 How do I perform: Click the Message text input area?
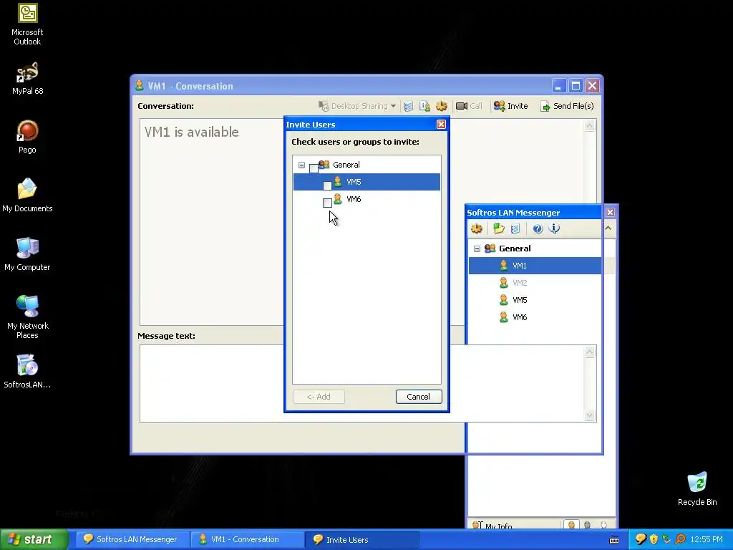pos(361,384)
